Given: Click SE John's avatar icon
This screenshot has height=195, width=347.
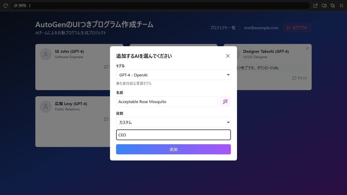Looking at the screenshot, I should [45, 54].
